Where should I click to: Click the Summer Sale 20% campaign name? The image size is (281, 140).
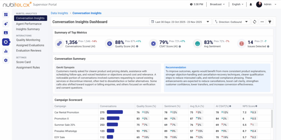tap(65, 125)
